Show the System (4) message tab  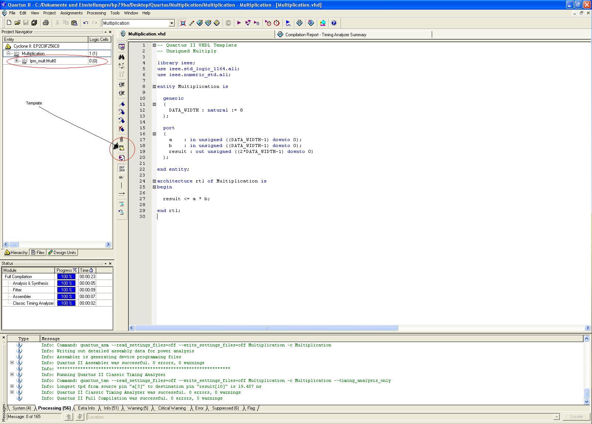coord(21,408)
